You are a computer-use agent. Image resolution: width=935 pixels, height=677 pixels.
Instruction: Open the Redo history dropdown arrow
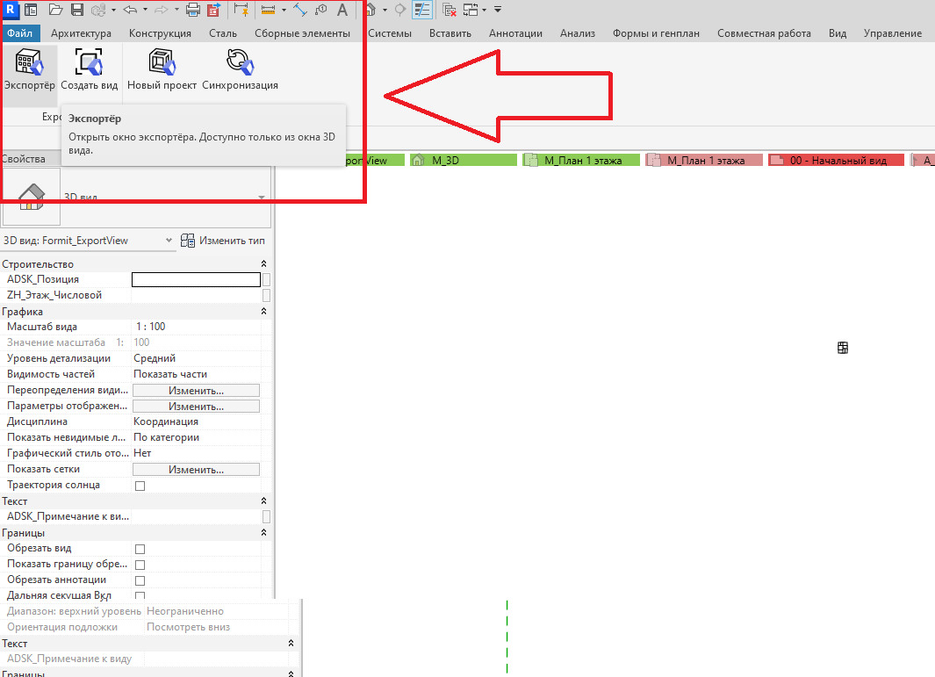point(176,10)
